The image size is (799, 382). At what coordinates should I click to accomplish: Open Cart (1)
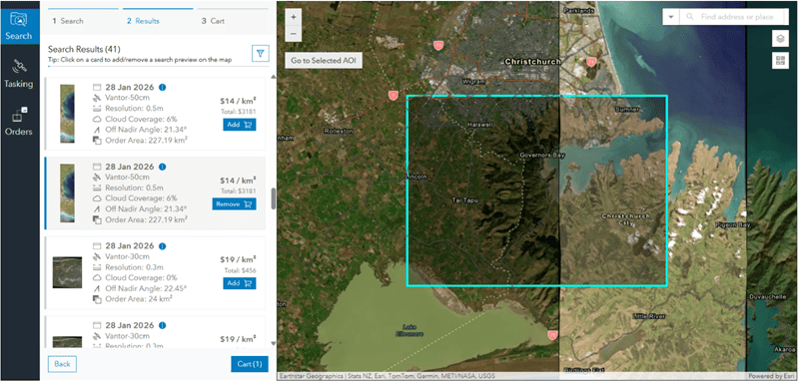(x=249, y=364)
